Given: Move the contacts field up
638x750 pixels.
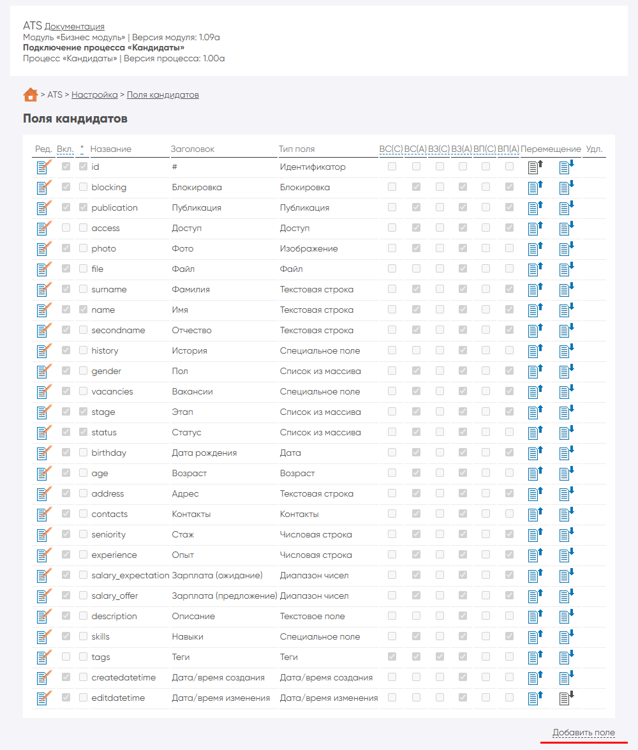Looking at the screenshot, I should pyautogui.click(x=535, y=514).
